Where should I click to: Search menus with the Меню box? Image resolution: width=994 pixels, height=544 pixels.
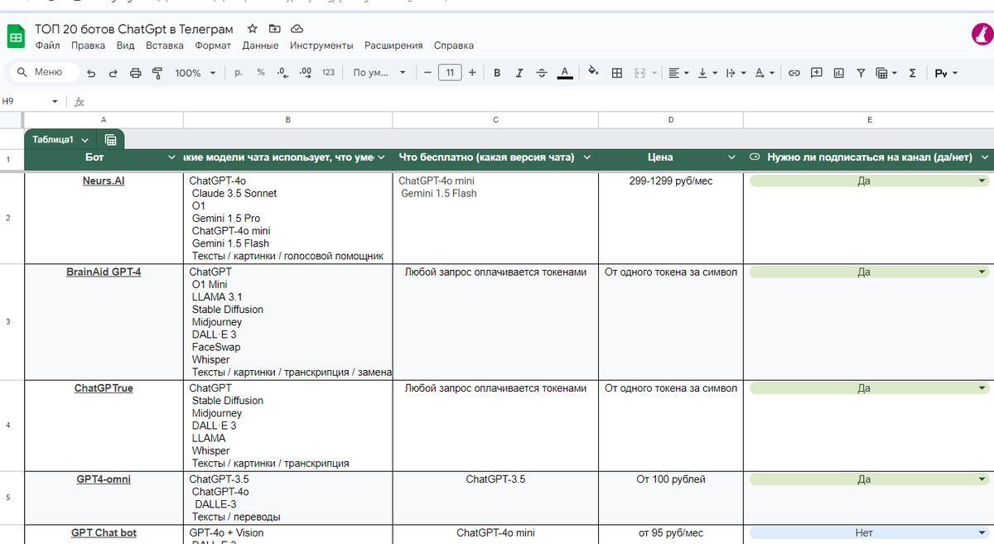(x=43, y=72)
